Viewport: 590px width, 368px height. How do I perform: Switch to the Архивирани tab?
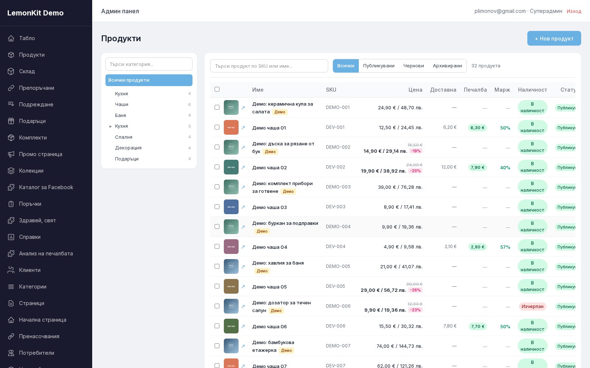click(447, 66)
